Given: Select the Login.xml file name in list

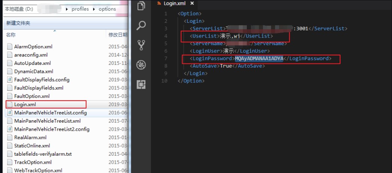Looking at the screenshot, I should click(x=25, y=104).
